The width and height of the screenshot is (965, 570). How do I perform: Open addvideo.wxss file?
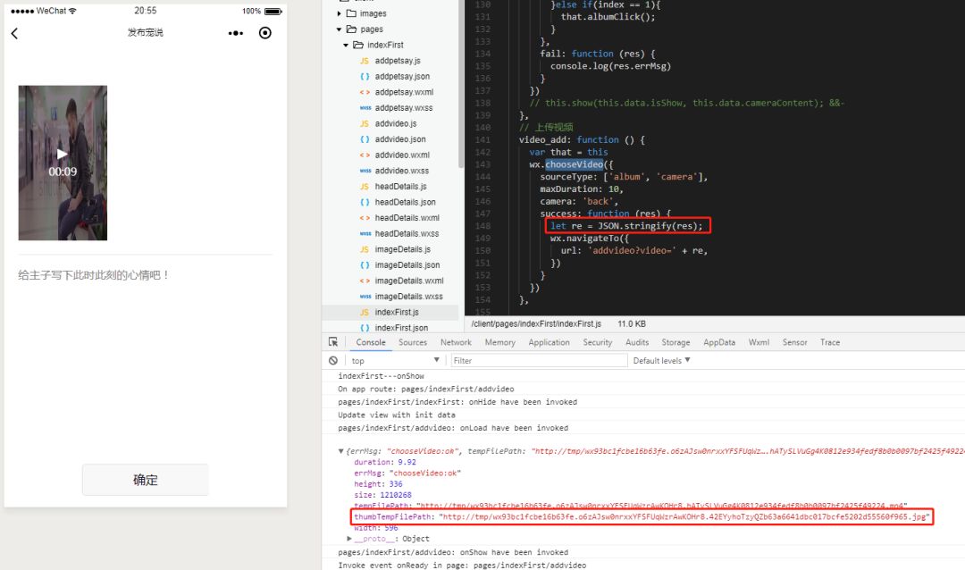tap(401, 171)
